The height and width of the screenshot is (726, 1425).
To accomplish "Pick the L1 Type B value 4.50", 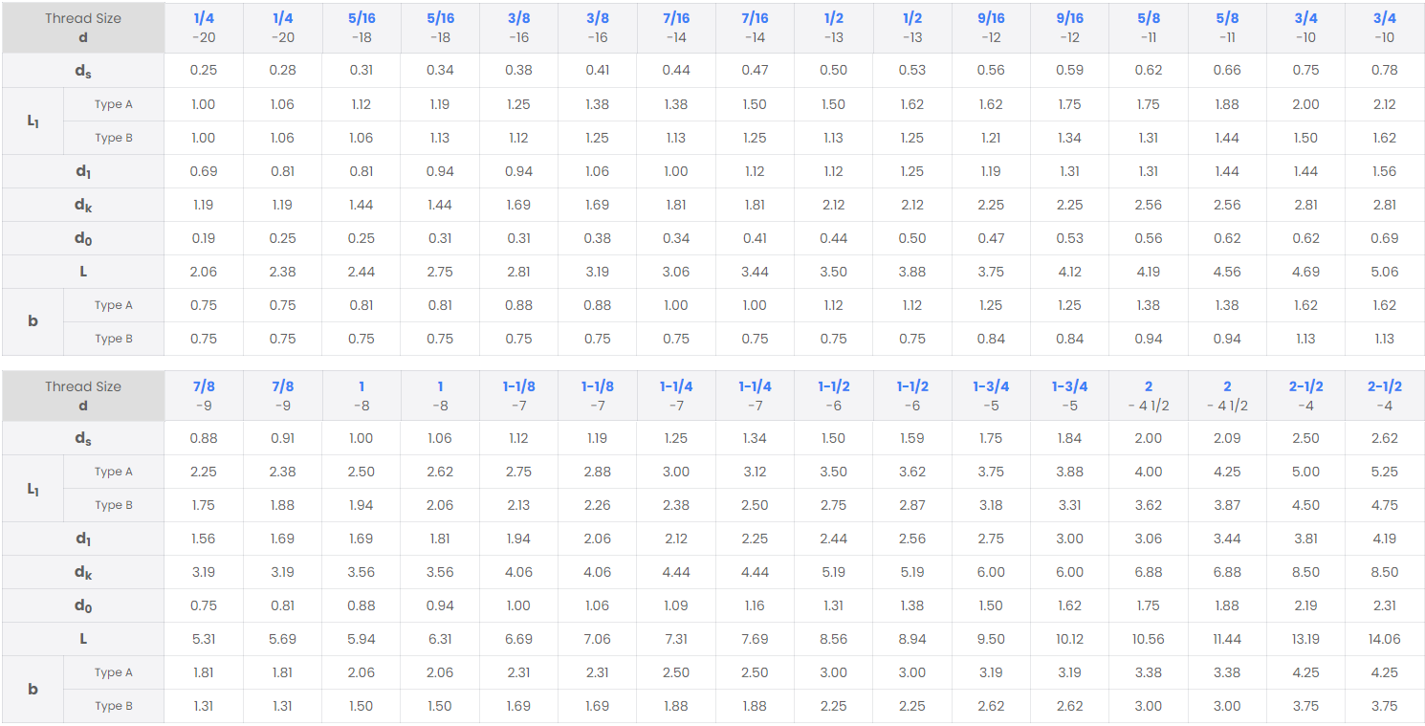I will click(1305, 505).
